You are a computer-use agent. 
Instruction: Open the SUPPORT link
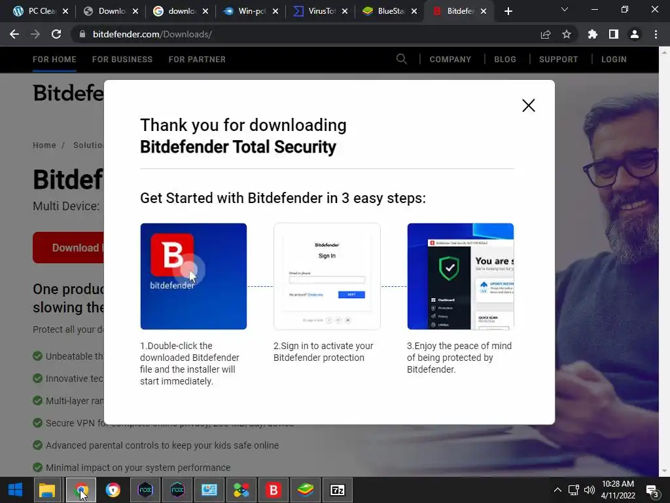click(x=558, y=60)
